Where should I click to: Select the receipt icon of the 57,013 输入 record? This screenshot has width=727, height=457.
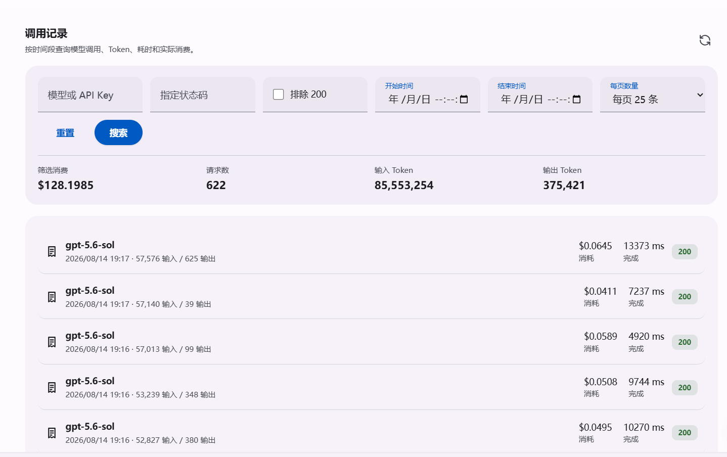(52, 342)
